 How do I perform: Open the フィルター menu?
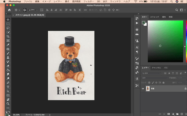pyautogui.click(x=88, y=2)
